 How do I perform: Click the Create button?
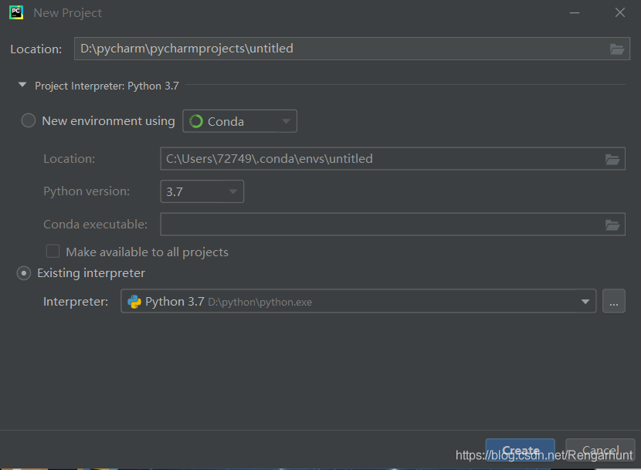tap(520, 450)
